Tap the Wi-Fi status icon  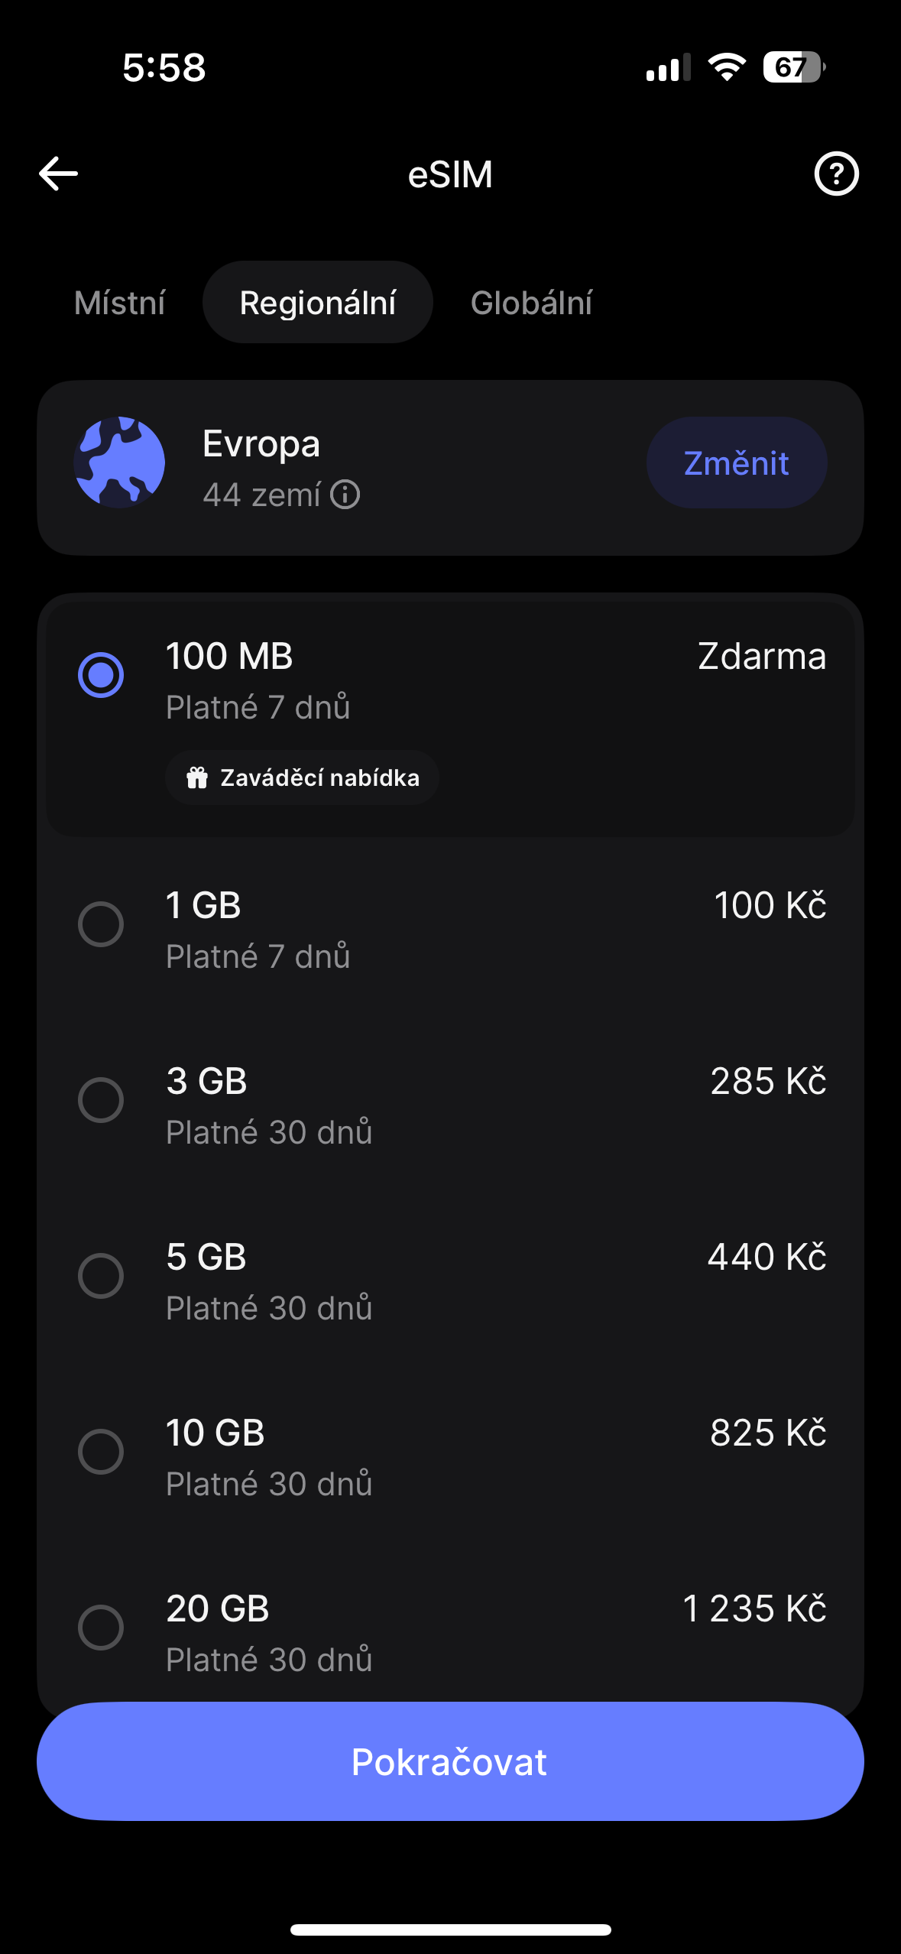[x=727, y=67]
